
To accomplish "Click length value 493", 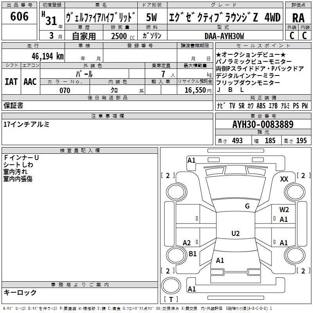I will 237,141.
